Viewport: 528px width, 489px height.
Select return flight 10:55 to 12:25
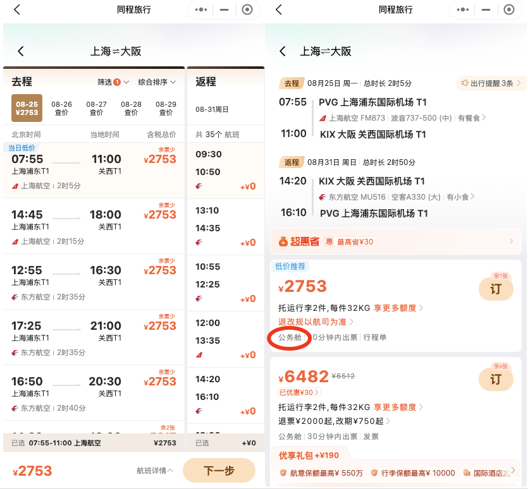pos(226,282)
